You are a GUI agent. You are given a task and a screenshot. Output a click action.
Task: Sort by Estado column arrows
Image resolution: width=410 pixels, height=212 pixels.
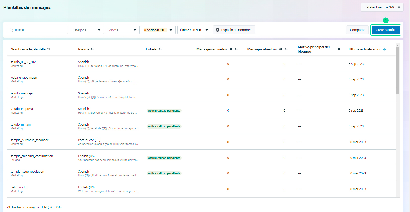click(x=160, y=49)
